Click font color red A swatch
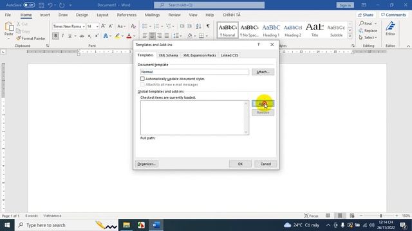Image resolution: width=412 pixels, height=231 pixels. tap(129, 36)
